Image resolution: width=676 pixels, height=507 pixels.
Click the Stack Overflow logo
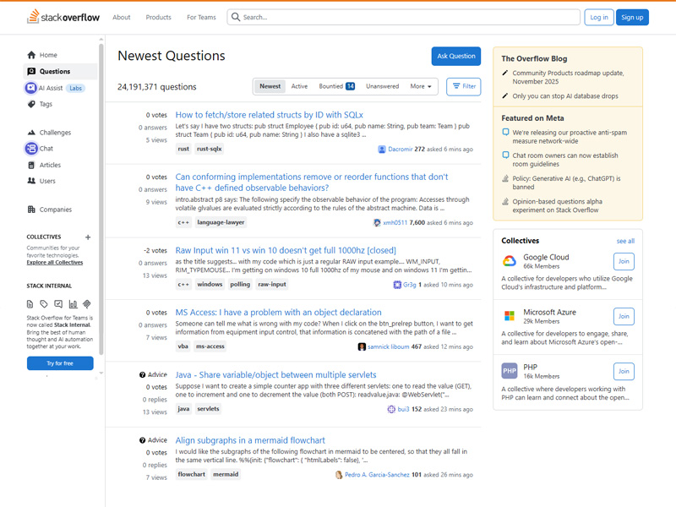click(63, 16)
